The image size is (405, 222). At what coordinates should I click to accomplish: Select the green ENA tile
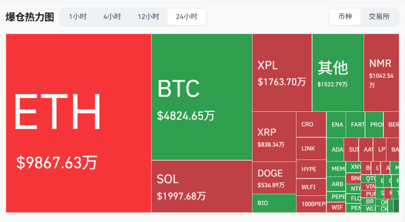pos(336,124)
